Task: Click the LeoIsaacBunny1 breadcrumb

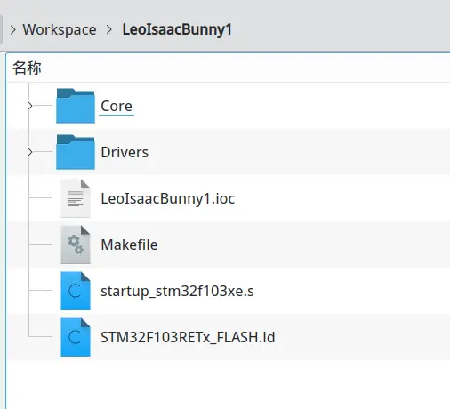Action: (x=177, y=30)
